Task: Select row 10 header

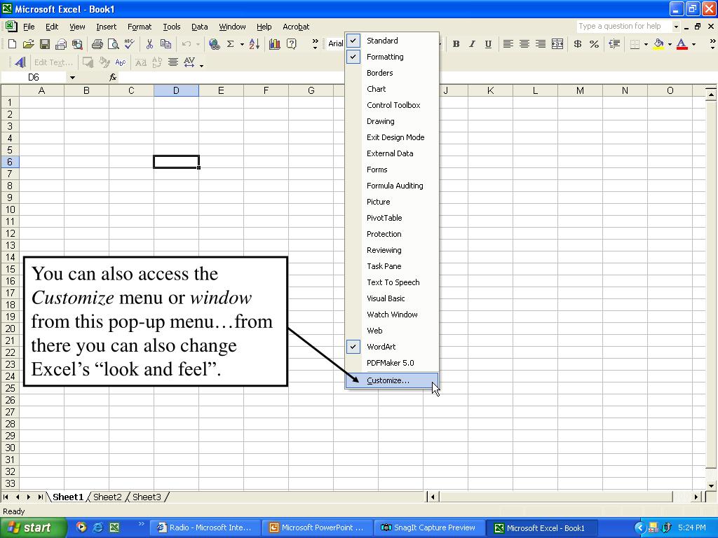Action: click(10, 209)
